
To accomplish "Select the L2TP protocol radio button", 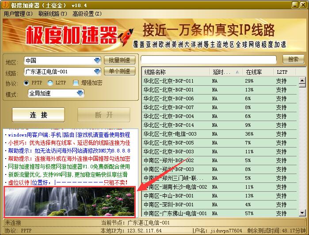I will (50, 83).
